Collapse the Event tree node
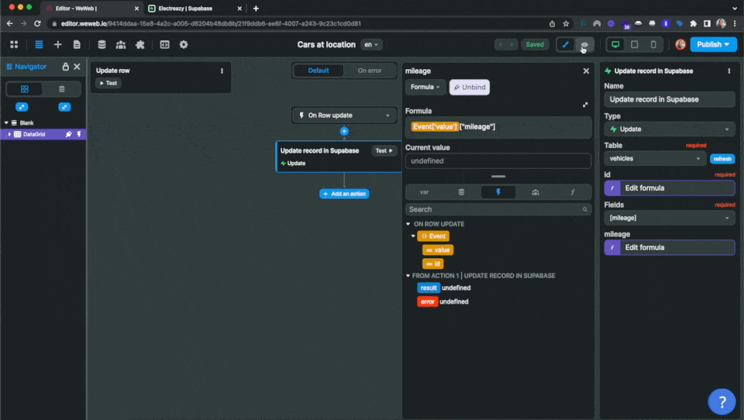The width and height of the screenshot is (744, 420). pos(413,236)
